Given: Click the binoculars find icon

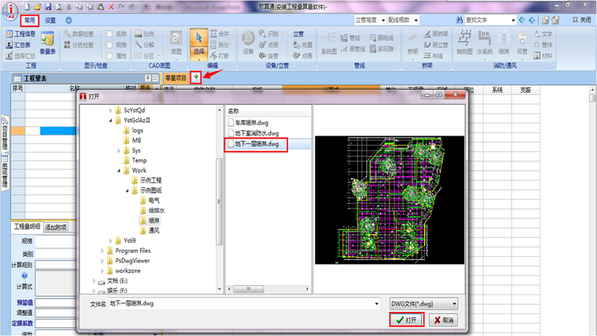Looking at the screenshot, I should [x=460, y=20].
